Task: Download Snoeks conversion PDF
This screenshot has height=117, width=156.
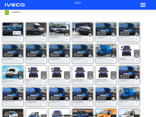Action: (67, 78)
